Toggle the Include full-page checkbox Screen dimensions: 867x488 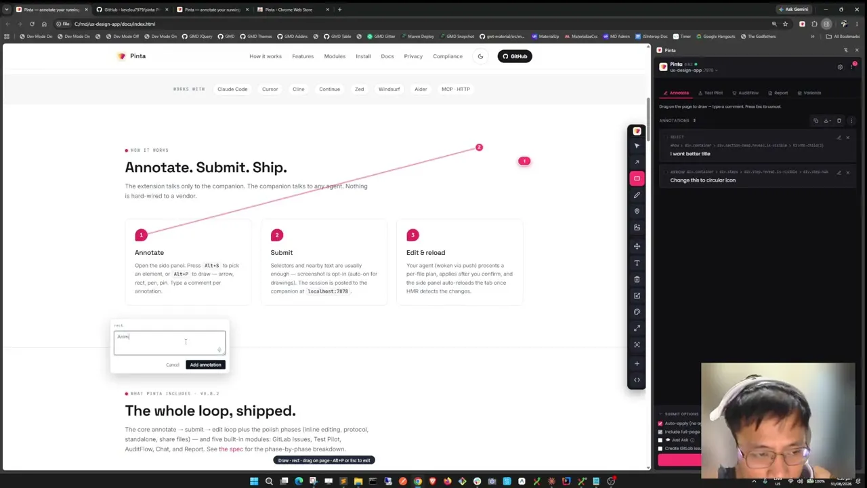[660, 432]
